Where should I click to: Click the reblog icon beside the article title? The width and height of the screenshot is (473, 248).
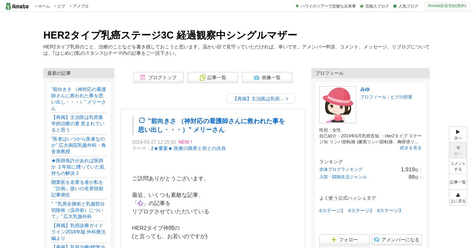[x=142, y=120]
